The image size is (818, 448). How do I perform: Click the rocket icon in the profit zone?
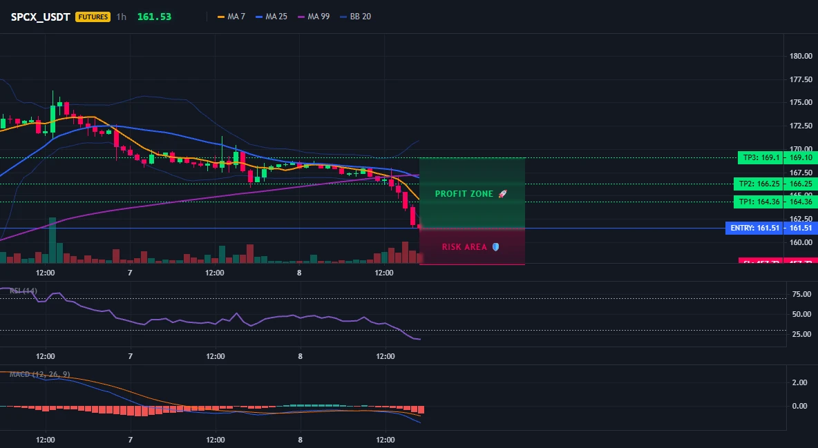click(502, 194)
